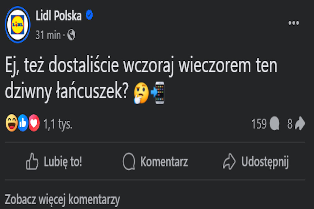Click the blue verified badge icon
This screenshot has height=209, width=314.
(89, 16)
